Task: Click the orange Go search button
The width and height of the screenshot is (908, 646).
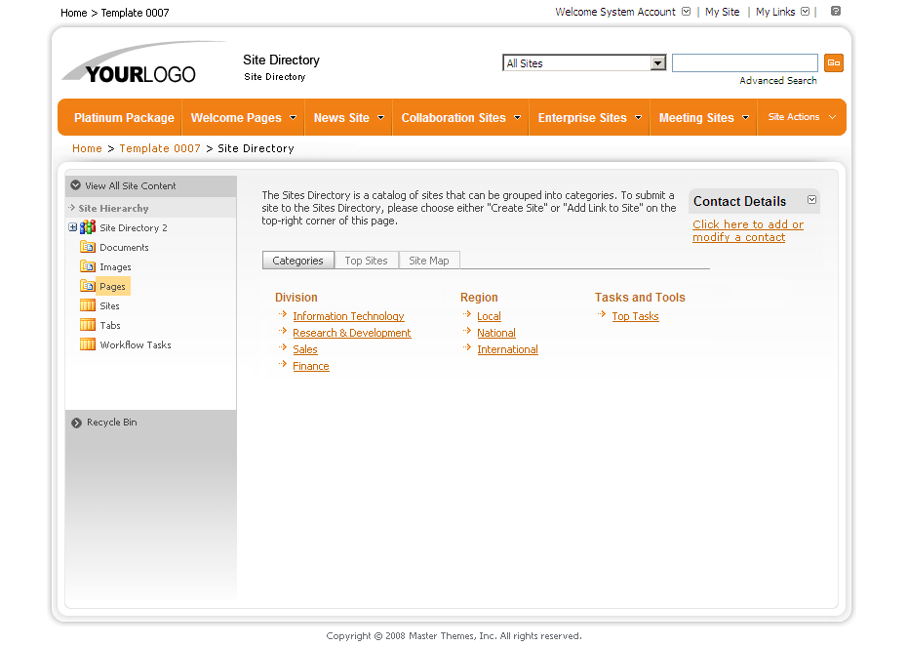Action: (833, 63)
